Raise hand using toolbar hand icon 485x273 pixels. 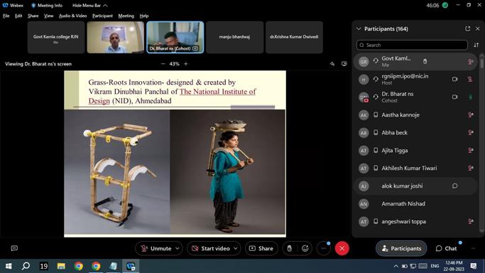point(290,248)
